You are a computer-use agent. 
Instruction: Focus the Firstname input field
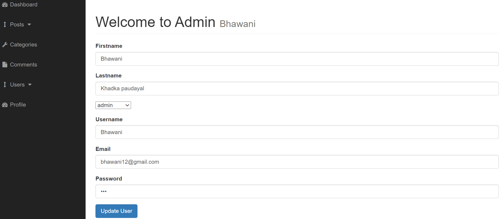pyautogui.click(x=297, y=59)
